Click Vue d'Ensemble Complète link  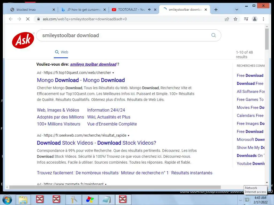point(112,124)
